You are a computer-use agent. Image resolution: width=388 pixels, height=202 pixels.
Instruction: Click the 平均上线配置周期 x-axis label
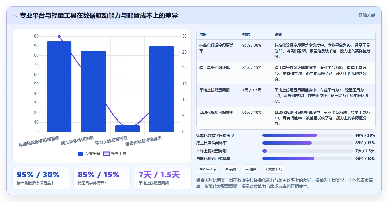tap(112, 141)
